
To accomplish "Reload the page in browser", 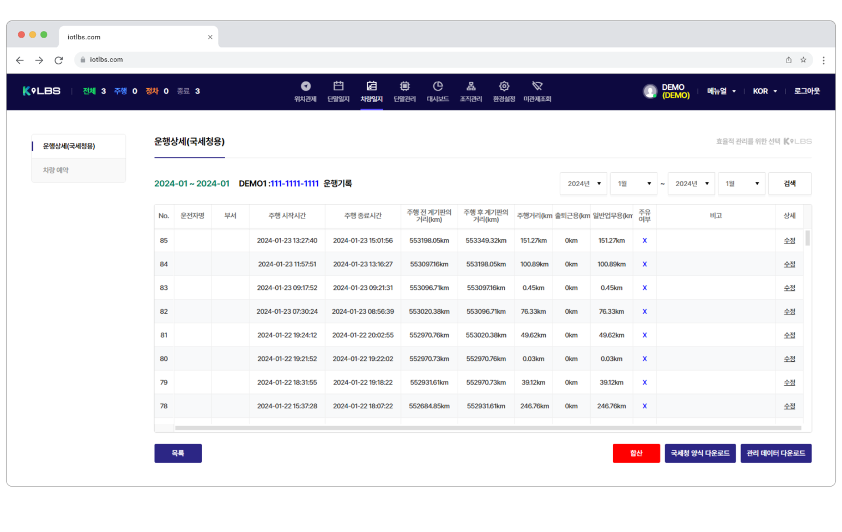I will pos(59,60).
